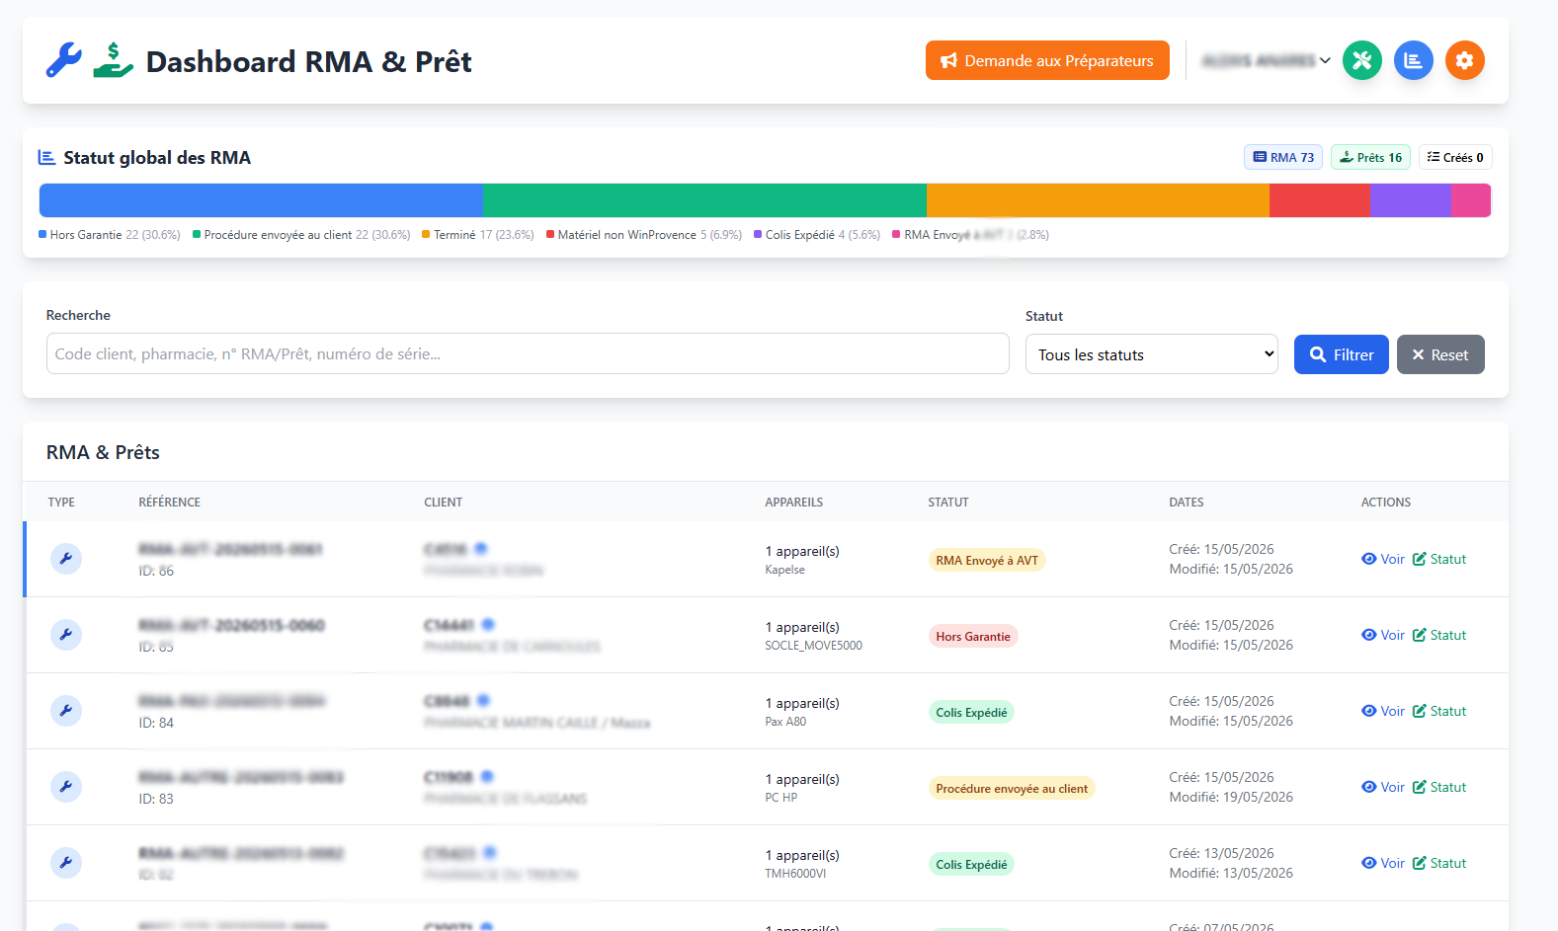This screenshot has width=1558, height=931.
Task: Click the DATES column header
Action: (x=1187, y=503)
